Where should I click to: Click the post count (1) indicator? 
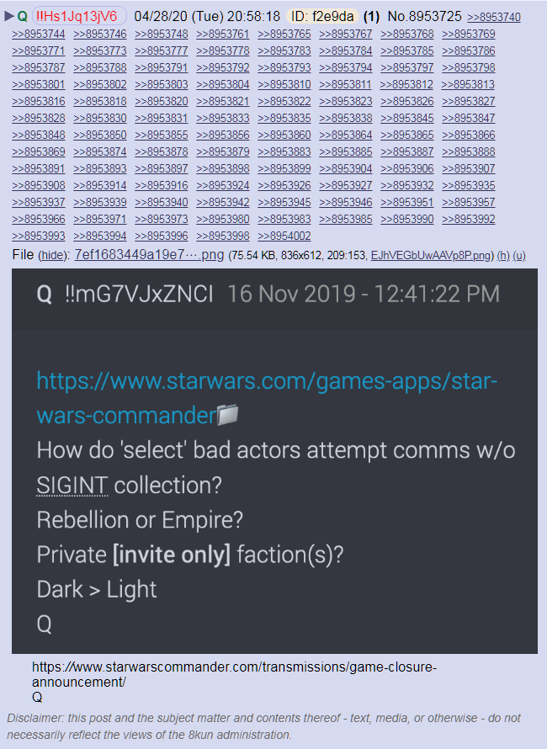[371, 17]
